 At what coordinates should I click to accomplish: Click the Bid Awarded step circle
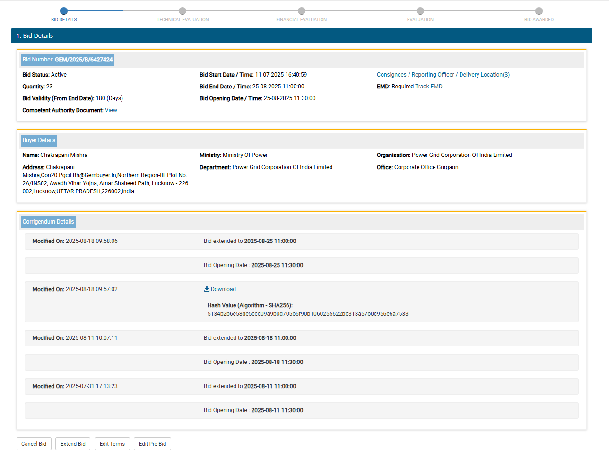[539, 11]
